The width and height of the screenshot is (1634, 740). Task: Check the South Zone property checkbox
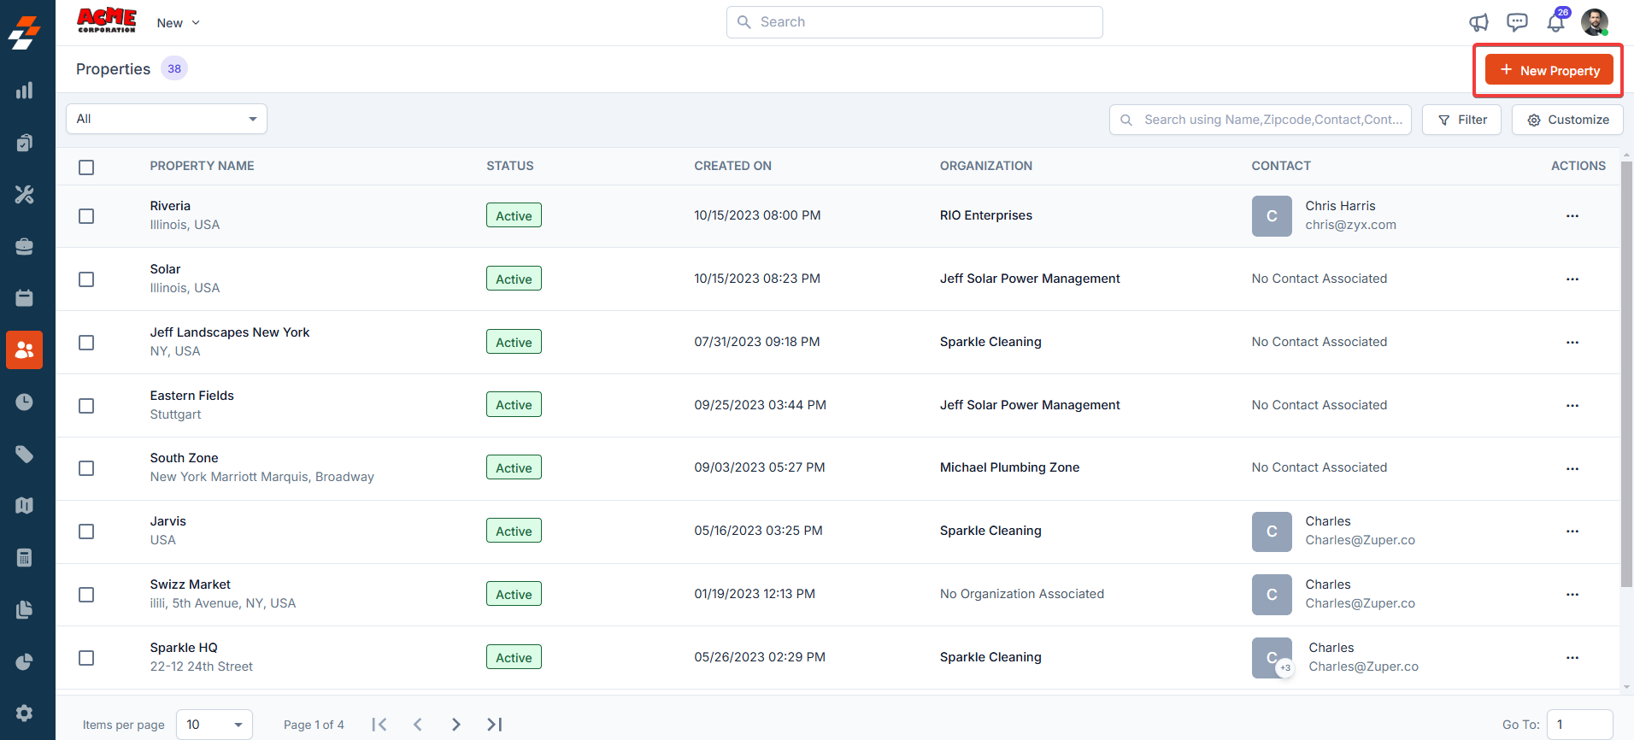tap(86, 468)
